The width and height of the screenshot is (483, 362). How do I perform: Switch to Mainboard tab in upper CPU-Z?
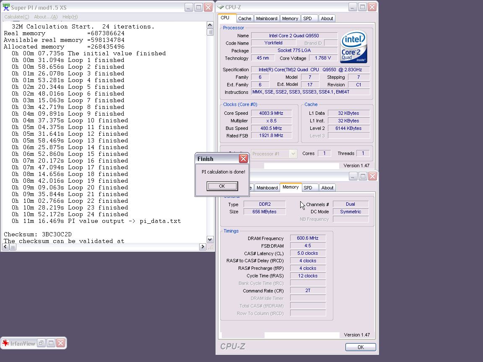click(267, 18)
